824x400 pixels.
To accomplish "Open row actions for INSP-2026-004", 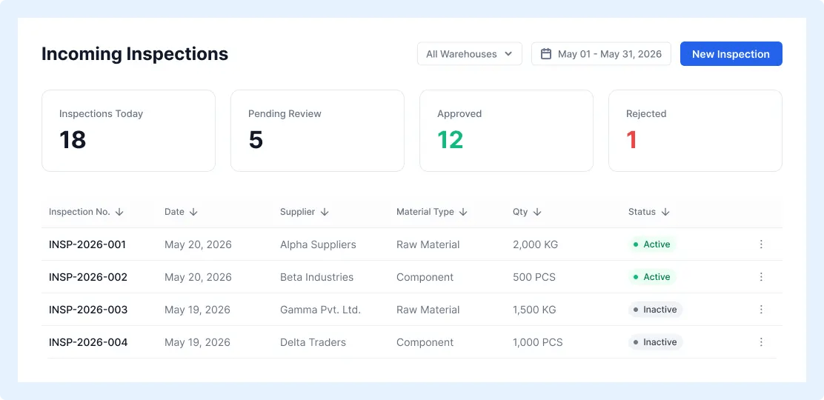I will click(761, 342).
